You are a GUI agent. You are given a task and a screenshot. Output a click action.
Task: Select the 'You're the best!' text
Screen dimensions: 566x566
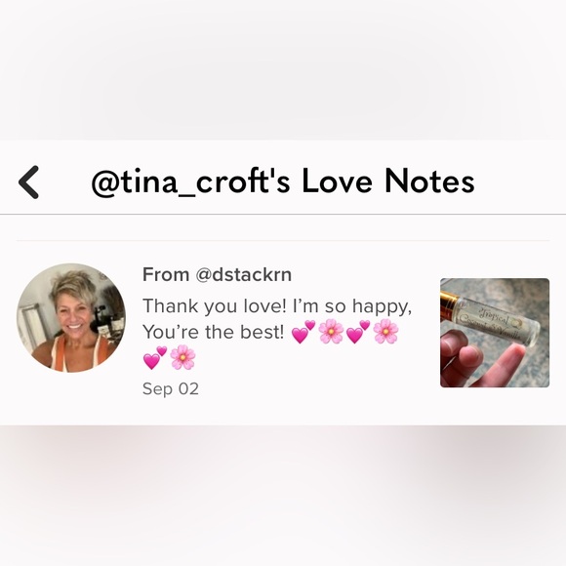pos(214,332)
